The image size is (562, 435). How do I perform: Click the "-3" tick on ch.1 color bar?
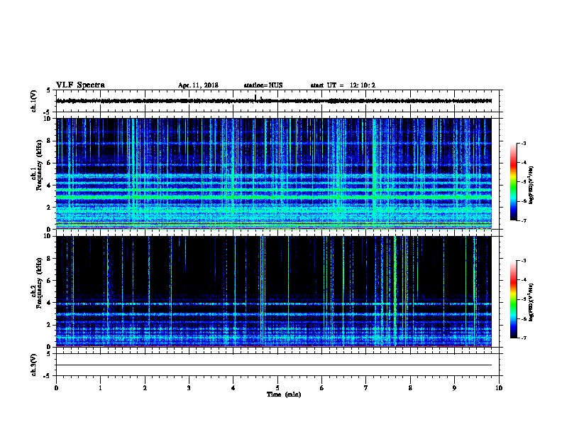coord(524,143)
